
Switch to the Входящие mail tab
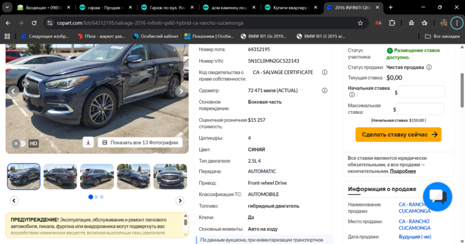click(44, 8)
